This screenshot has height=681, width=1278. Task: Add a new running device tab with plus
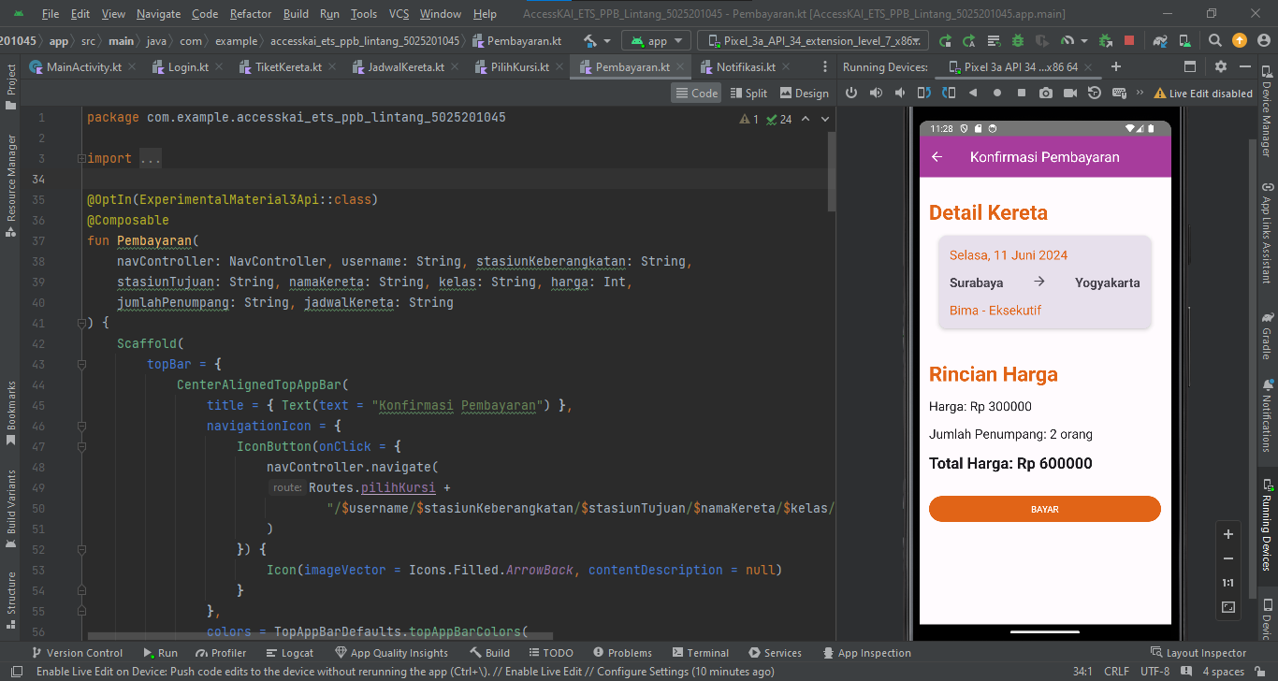coord(1115,66)
